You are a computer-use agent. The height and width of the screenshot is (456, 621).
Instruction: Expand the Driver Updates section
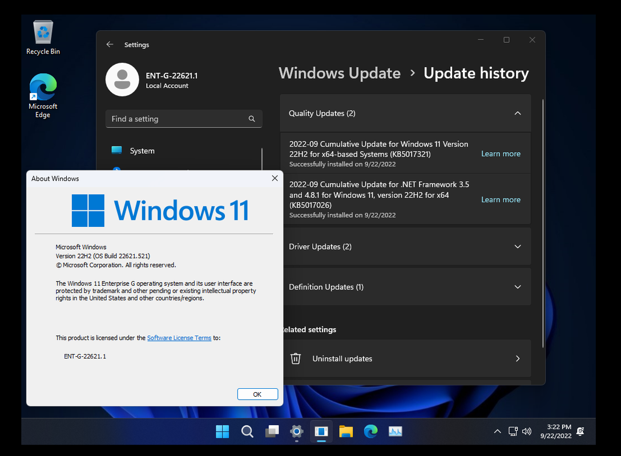click(518, 246)
